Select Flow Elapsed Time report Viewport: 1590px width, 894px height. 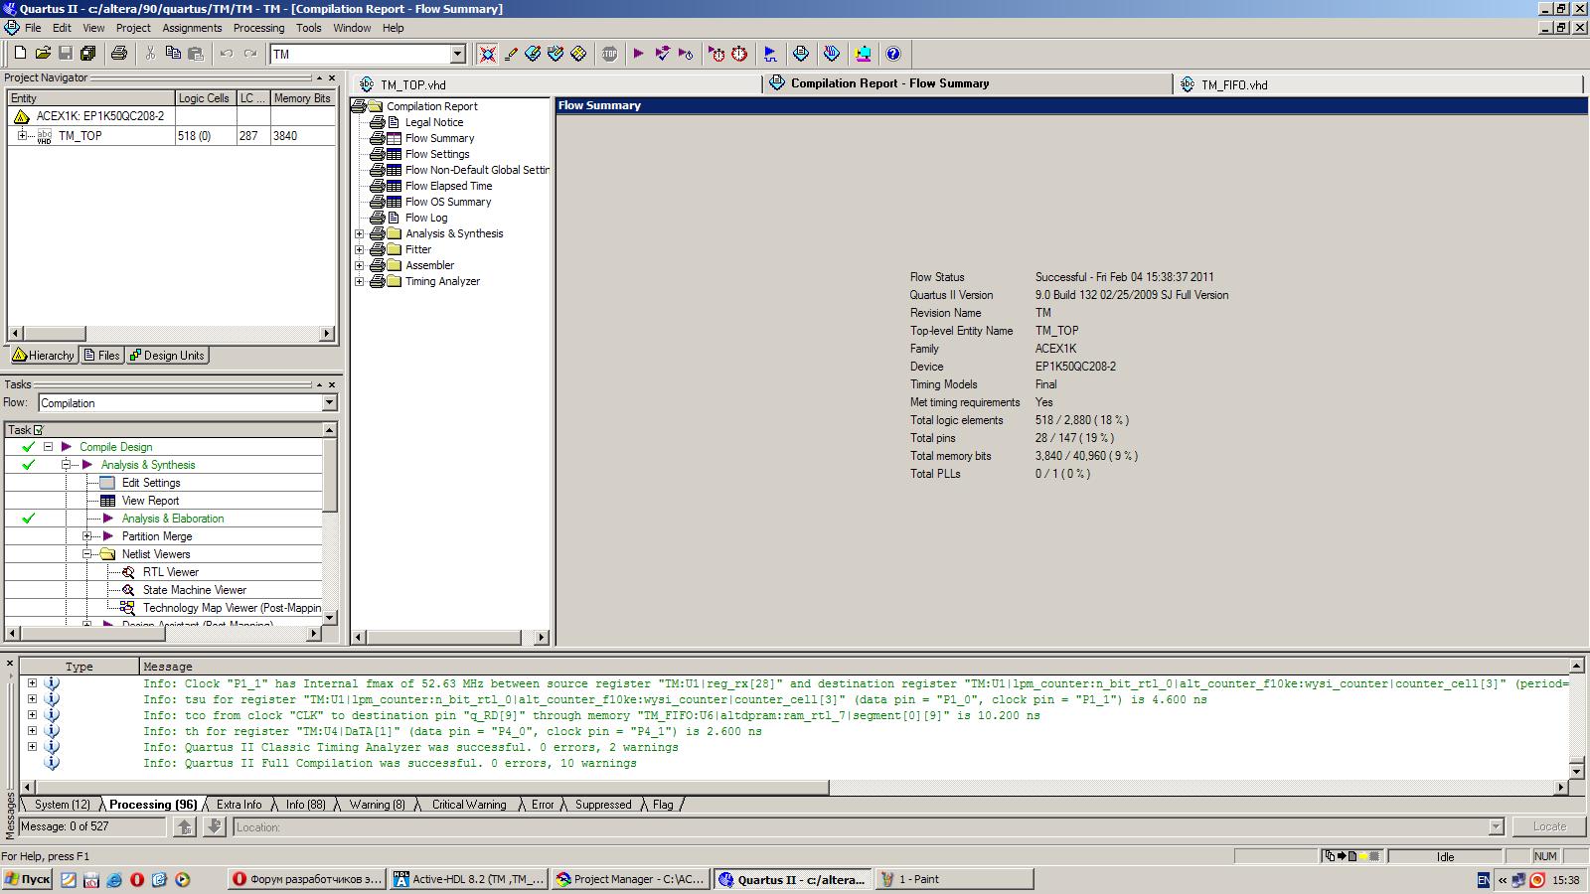pos(448,186)
